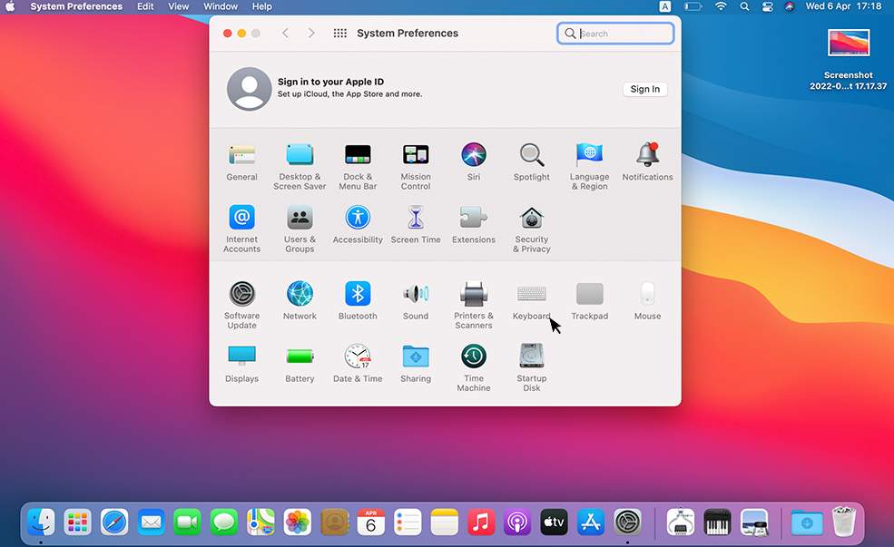Go back with the left chevron button
This screenshot has height=547, width=894.
[x=286, y=33]
